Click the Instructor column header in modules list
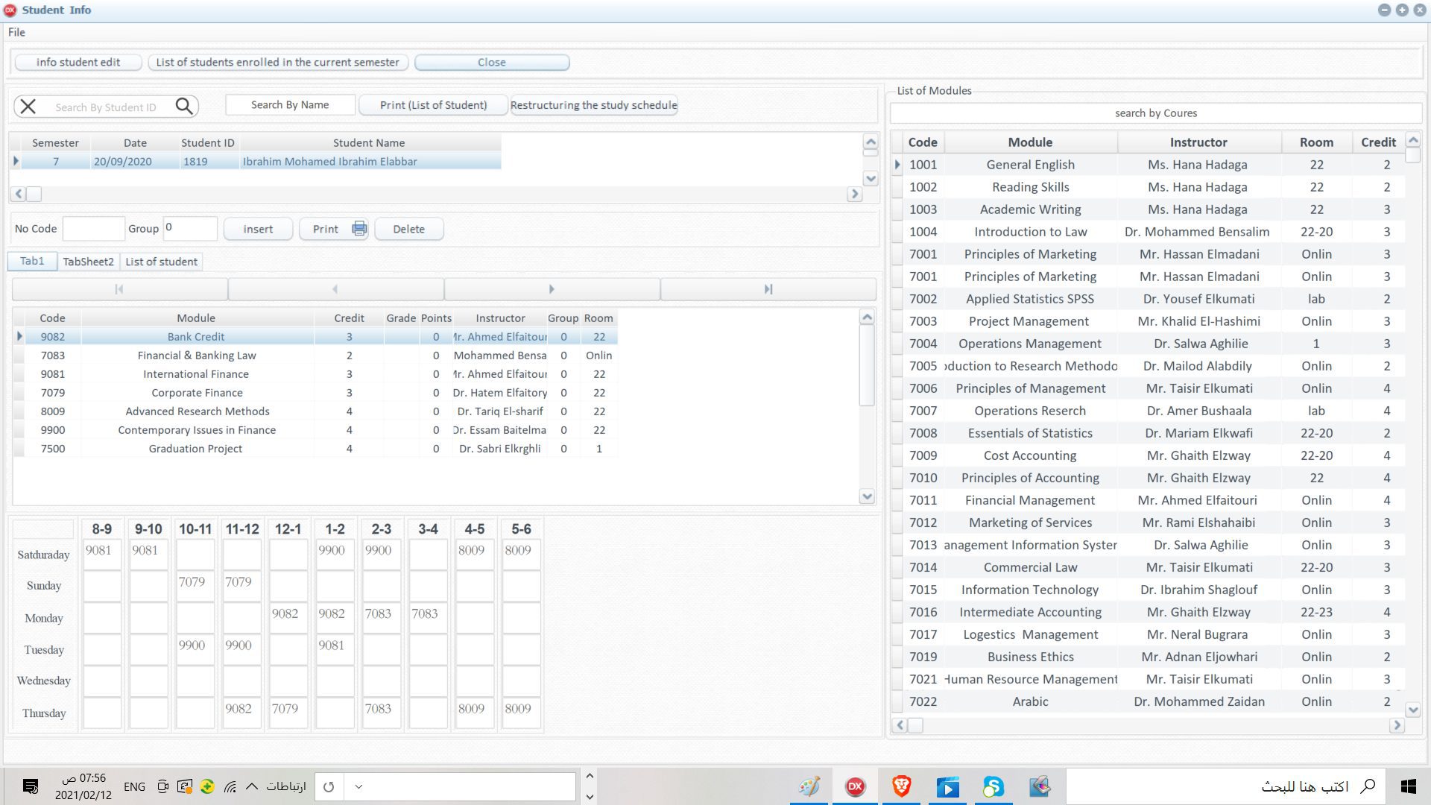 [x=1198, y=142]
